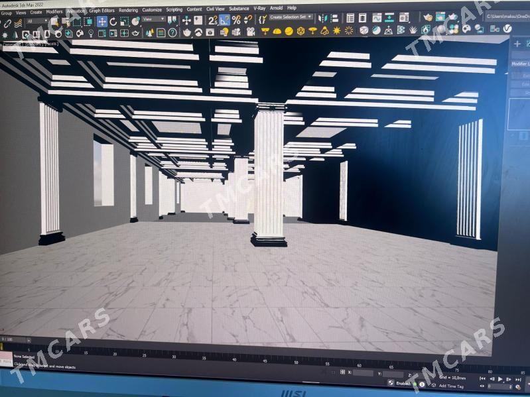The width and height of the screenshot is (530, 397).
Task: Click the Bind to Space Warp icon
Action: tap(19, 23)
